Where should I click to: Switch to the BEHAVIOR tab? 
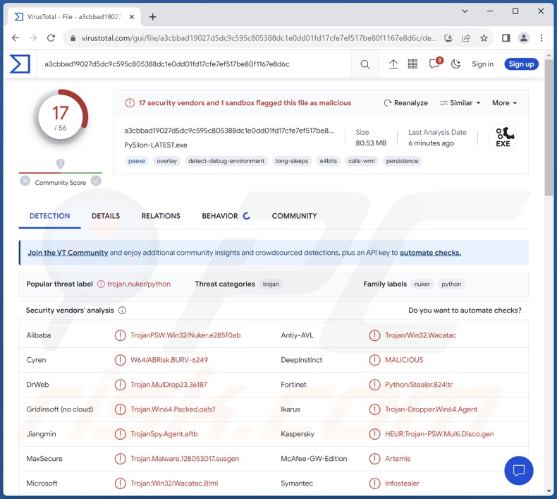pos(226,216)
